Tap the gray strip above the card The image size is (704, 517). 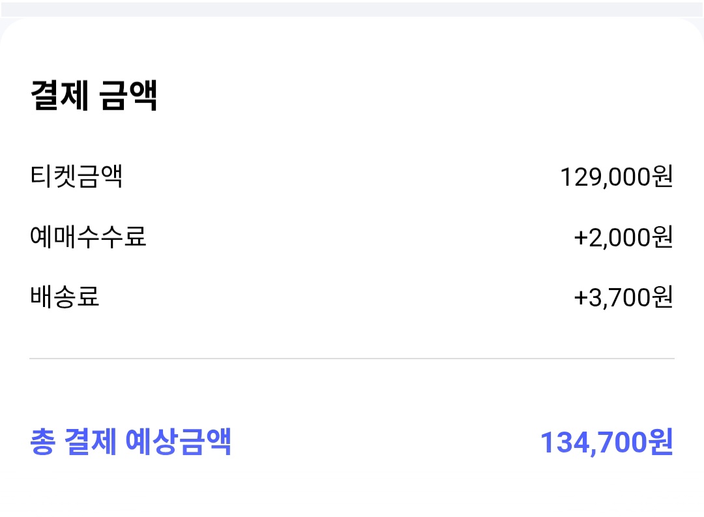352,8
